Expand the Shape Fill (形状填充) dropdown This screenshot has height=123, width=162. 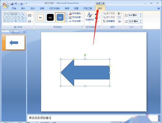click(76, 13)
